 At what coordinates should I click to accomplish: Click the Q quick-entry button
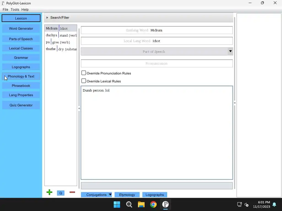tap(61, 193)
